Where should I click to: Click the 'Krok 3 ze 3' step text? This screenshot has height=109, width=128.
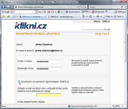[x=102, y=34]
